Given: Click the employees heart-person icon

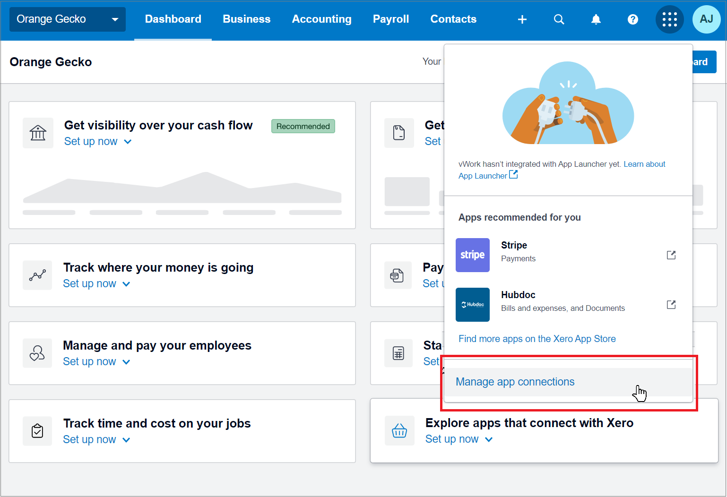Looking at the screenshot, I should point(37,353).
